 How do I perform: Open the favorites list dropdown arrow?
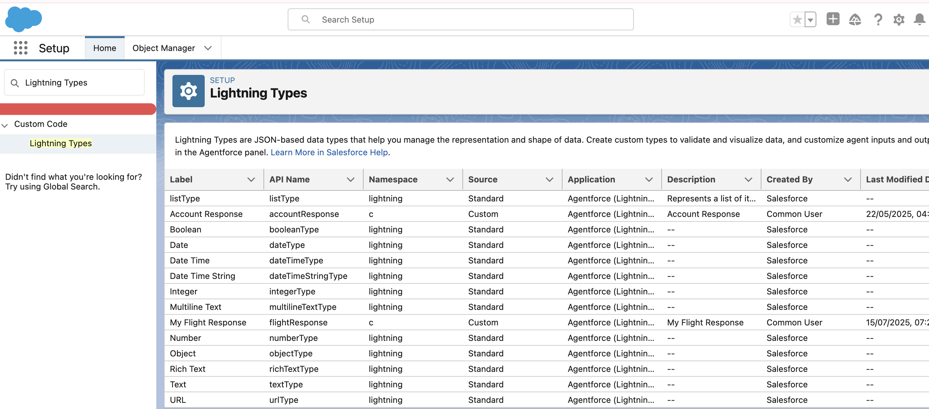[x=810, y=19]
